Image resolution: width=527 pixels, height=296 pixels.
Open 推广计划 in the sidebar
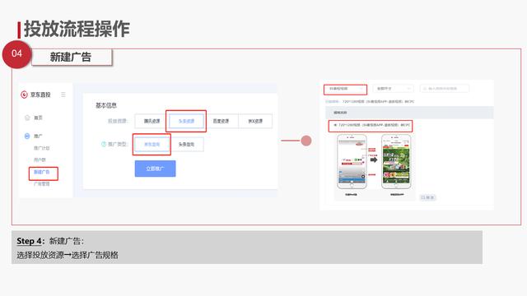pos(42,148)
